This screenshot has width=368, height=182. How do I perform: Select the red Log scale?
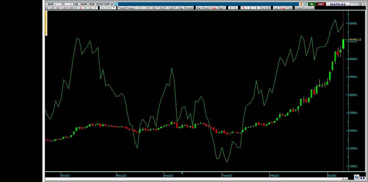click(x=283, y=8)
